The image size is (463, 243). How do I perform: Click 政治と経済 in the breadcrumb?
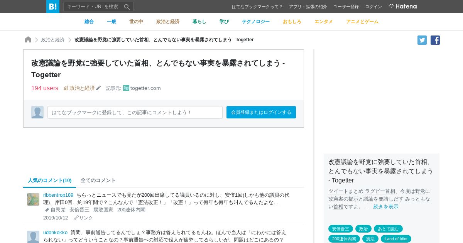(x=53, y=40)
